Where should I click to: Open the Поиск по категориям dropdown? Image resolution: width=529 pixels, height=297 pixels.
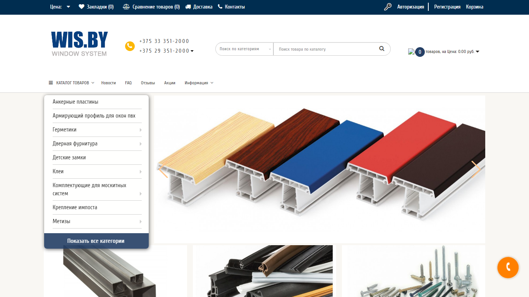pos(244,49)
